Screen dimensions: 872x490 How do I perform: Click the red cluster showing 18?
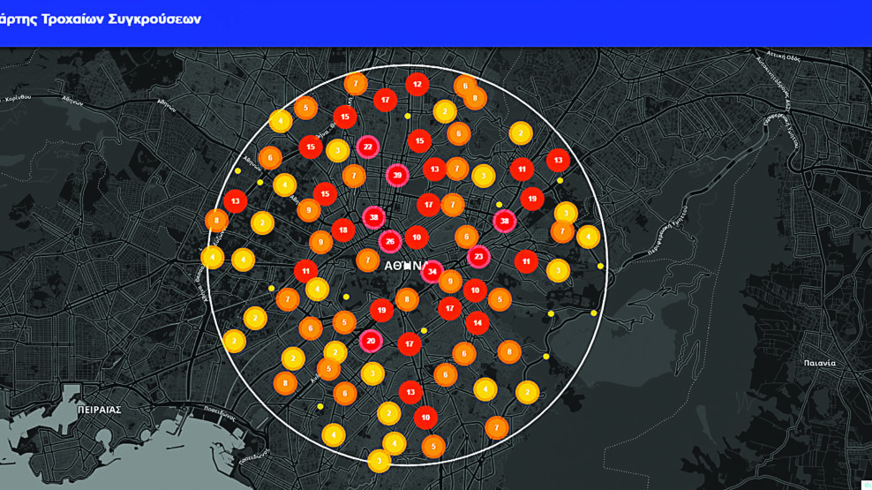[343, 230]
